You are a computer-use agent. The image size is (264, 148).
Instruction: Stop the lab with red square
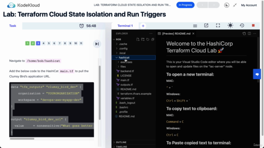point(253,25)
